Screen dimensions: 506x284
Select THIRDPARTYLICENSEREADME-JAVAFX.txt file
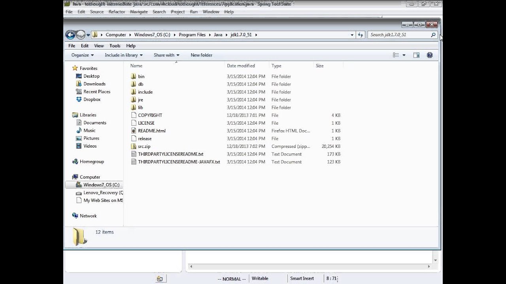point(179,162)
